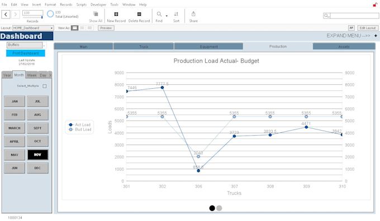Click the red unlock icon
The image size is (380, 221).
click(375, 4)
